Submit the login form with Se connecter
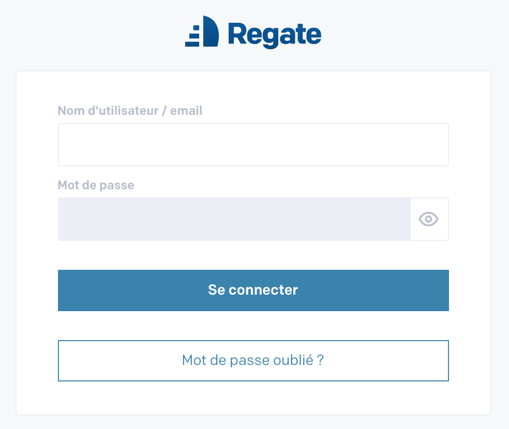Image resolution: width=509 pixels, height=429 pixels. tap(253, 290)
